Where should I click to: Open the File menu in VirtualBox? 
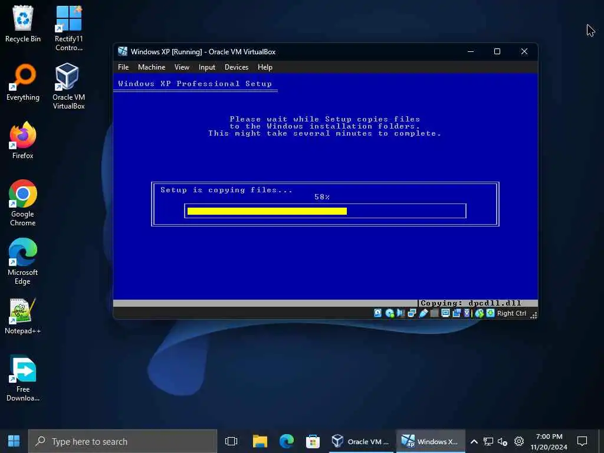point(123,67)
